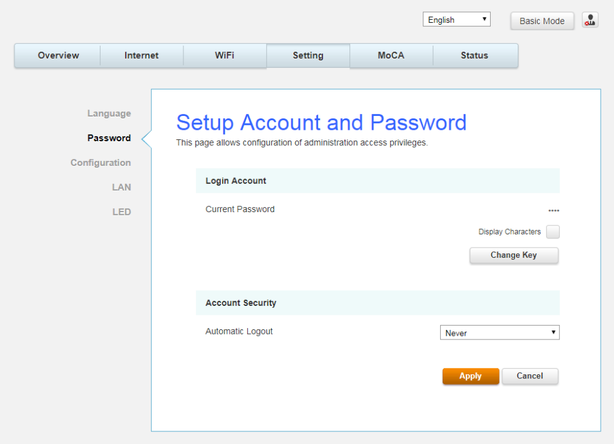Enable the Display Characters checkbox

tap(553, 232)
